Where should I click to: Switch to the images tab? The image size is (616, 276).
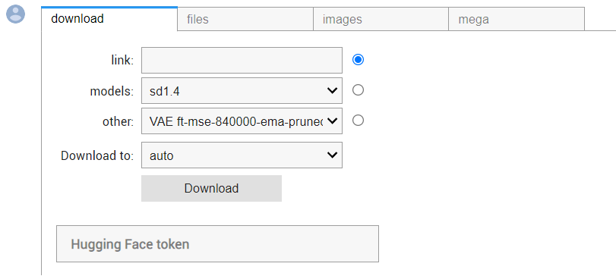tap(381, 19)
